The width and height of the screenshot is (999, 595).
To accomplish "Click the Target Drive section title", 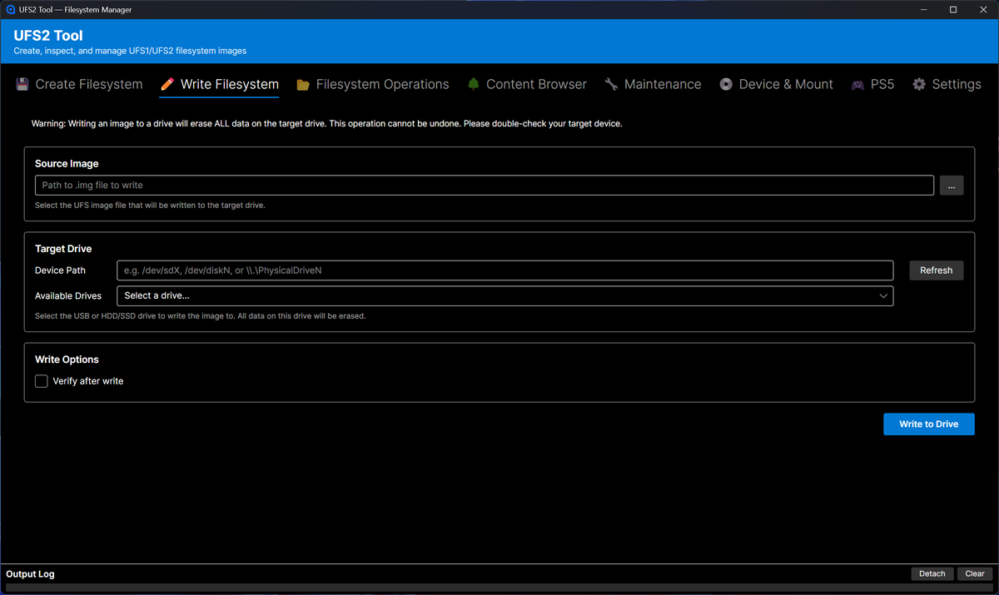I will [x=63, y=249].
